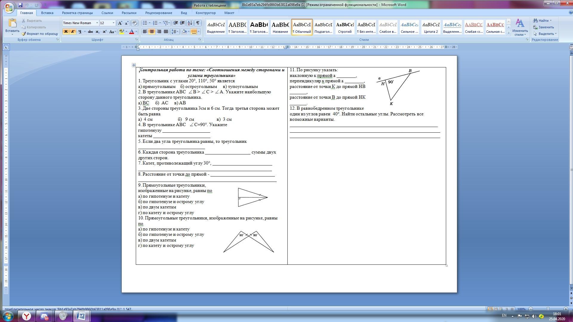Click the subscript button

click(x=97, y=32)
